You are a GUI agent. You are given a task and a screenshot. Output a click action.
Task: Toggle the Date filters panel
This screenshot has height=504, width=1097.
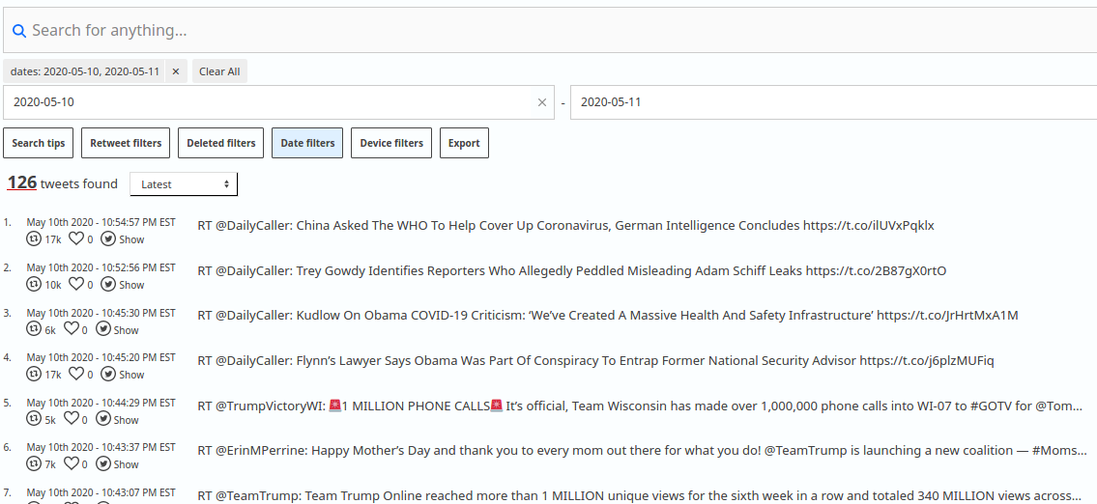click(x=307, y=143)
